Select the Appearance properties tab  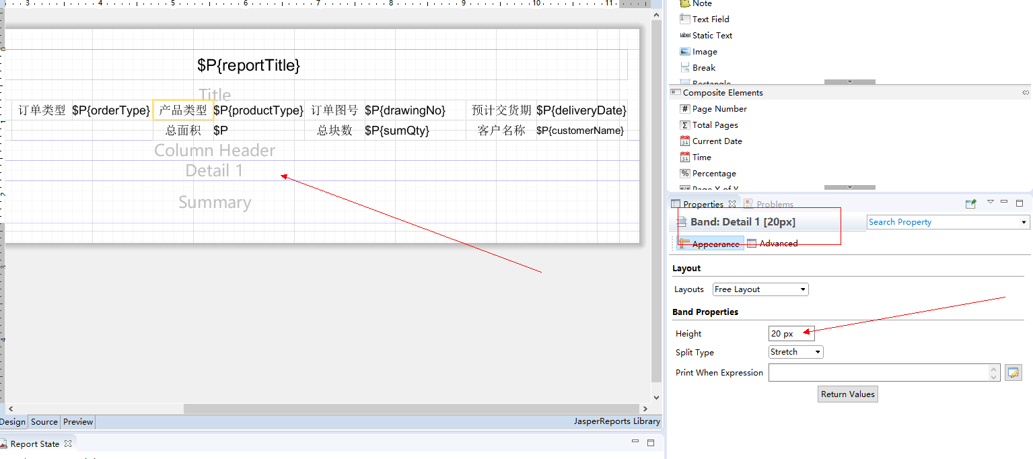point(709,244)
